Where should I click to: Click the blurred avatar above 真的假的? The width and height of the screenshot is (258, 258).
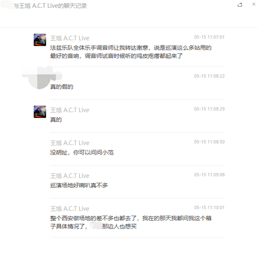tap(40, 77)
